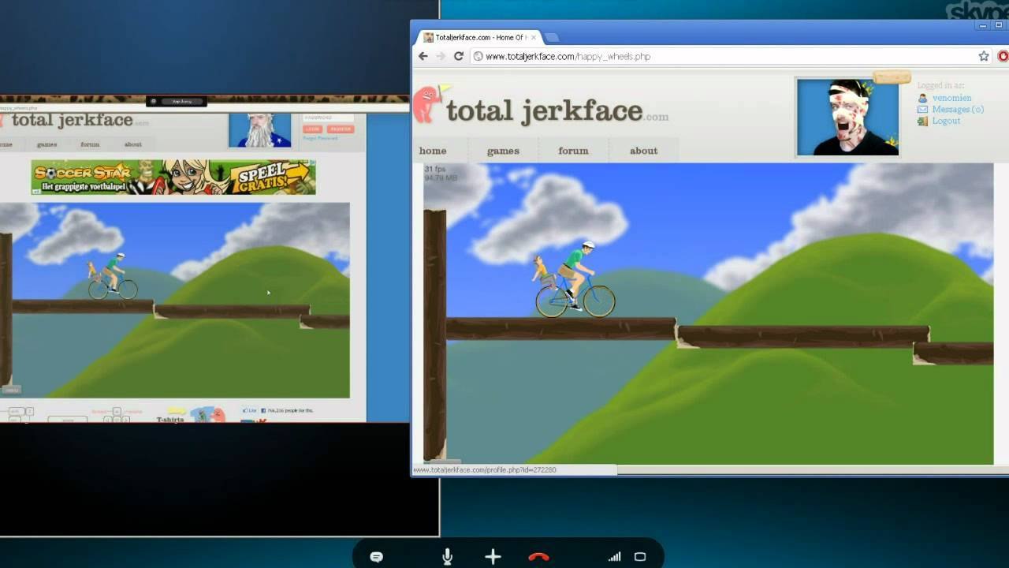1009x568 pixels.
Task: Click the password field in shared screen
Action: coord(329,118)
